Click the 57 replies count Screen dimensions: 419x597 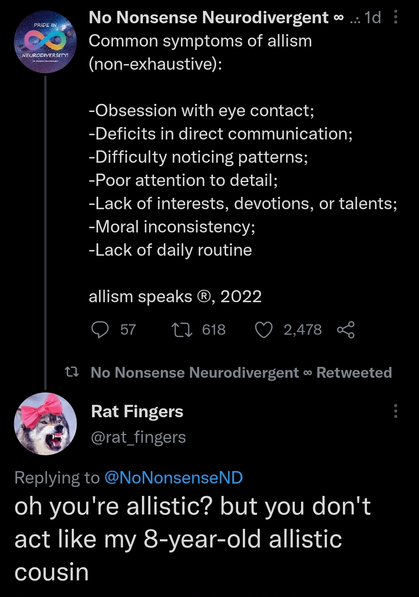click(x=128, y=330)
